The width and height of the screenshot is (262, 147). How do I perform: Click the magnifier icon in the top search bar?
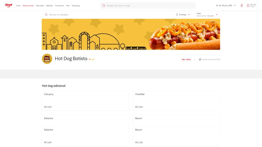(104, 6)
